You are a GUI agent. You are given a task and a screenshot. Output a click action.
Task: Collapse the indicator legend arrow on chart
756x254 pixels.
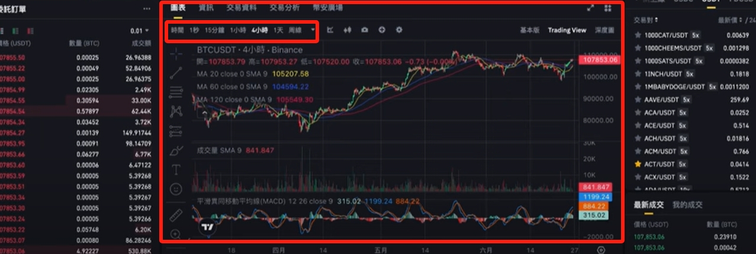pyautogui.click(x=204, y=111)
